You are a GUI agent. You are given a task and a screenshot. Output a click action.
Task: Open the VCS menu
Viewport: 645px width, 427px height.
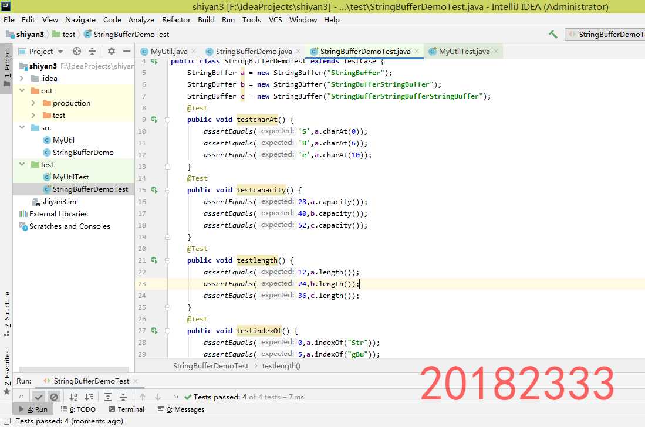[275, 20]
